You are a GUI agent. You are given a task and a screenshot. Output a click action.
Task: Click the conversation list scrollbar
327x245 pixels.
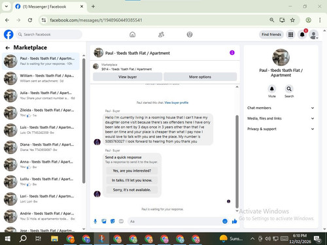click(84, 121)
